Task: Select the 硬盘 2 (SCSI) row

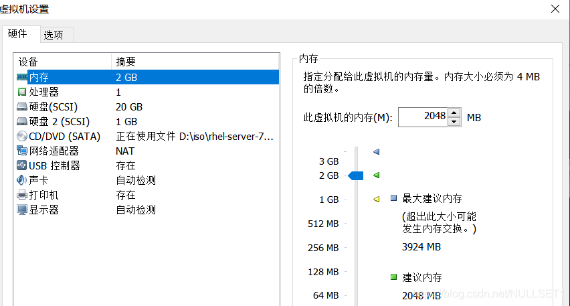Action: click(147, 121)
